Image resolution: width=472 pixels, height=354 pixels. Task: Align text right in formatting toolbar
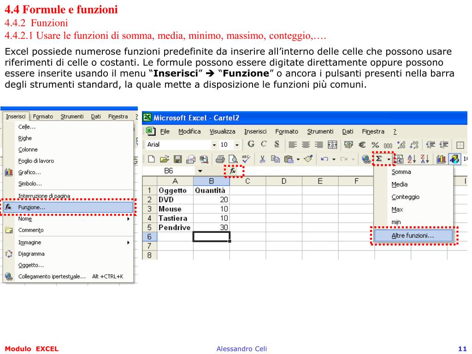coord(319,145)
